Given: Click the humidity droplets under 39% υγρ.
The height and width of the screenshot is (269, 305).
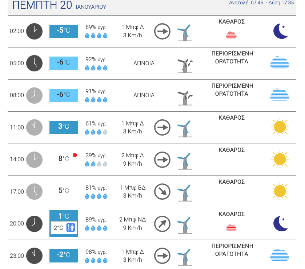Looking at the screenshot, I should tap(96, 164).
